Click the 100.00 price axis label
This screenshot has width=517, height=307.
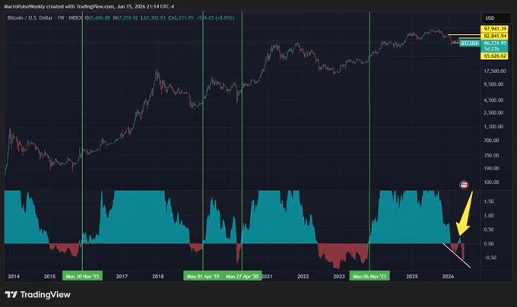(491, 182)
